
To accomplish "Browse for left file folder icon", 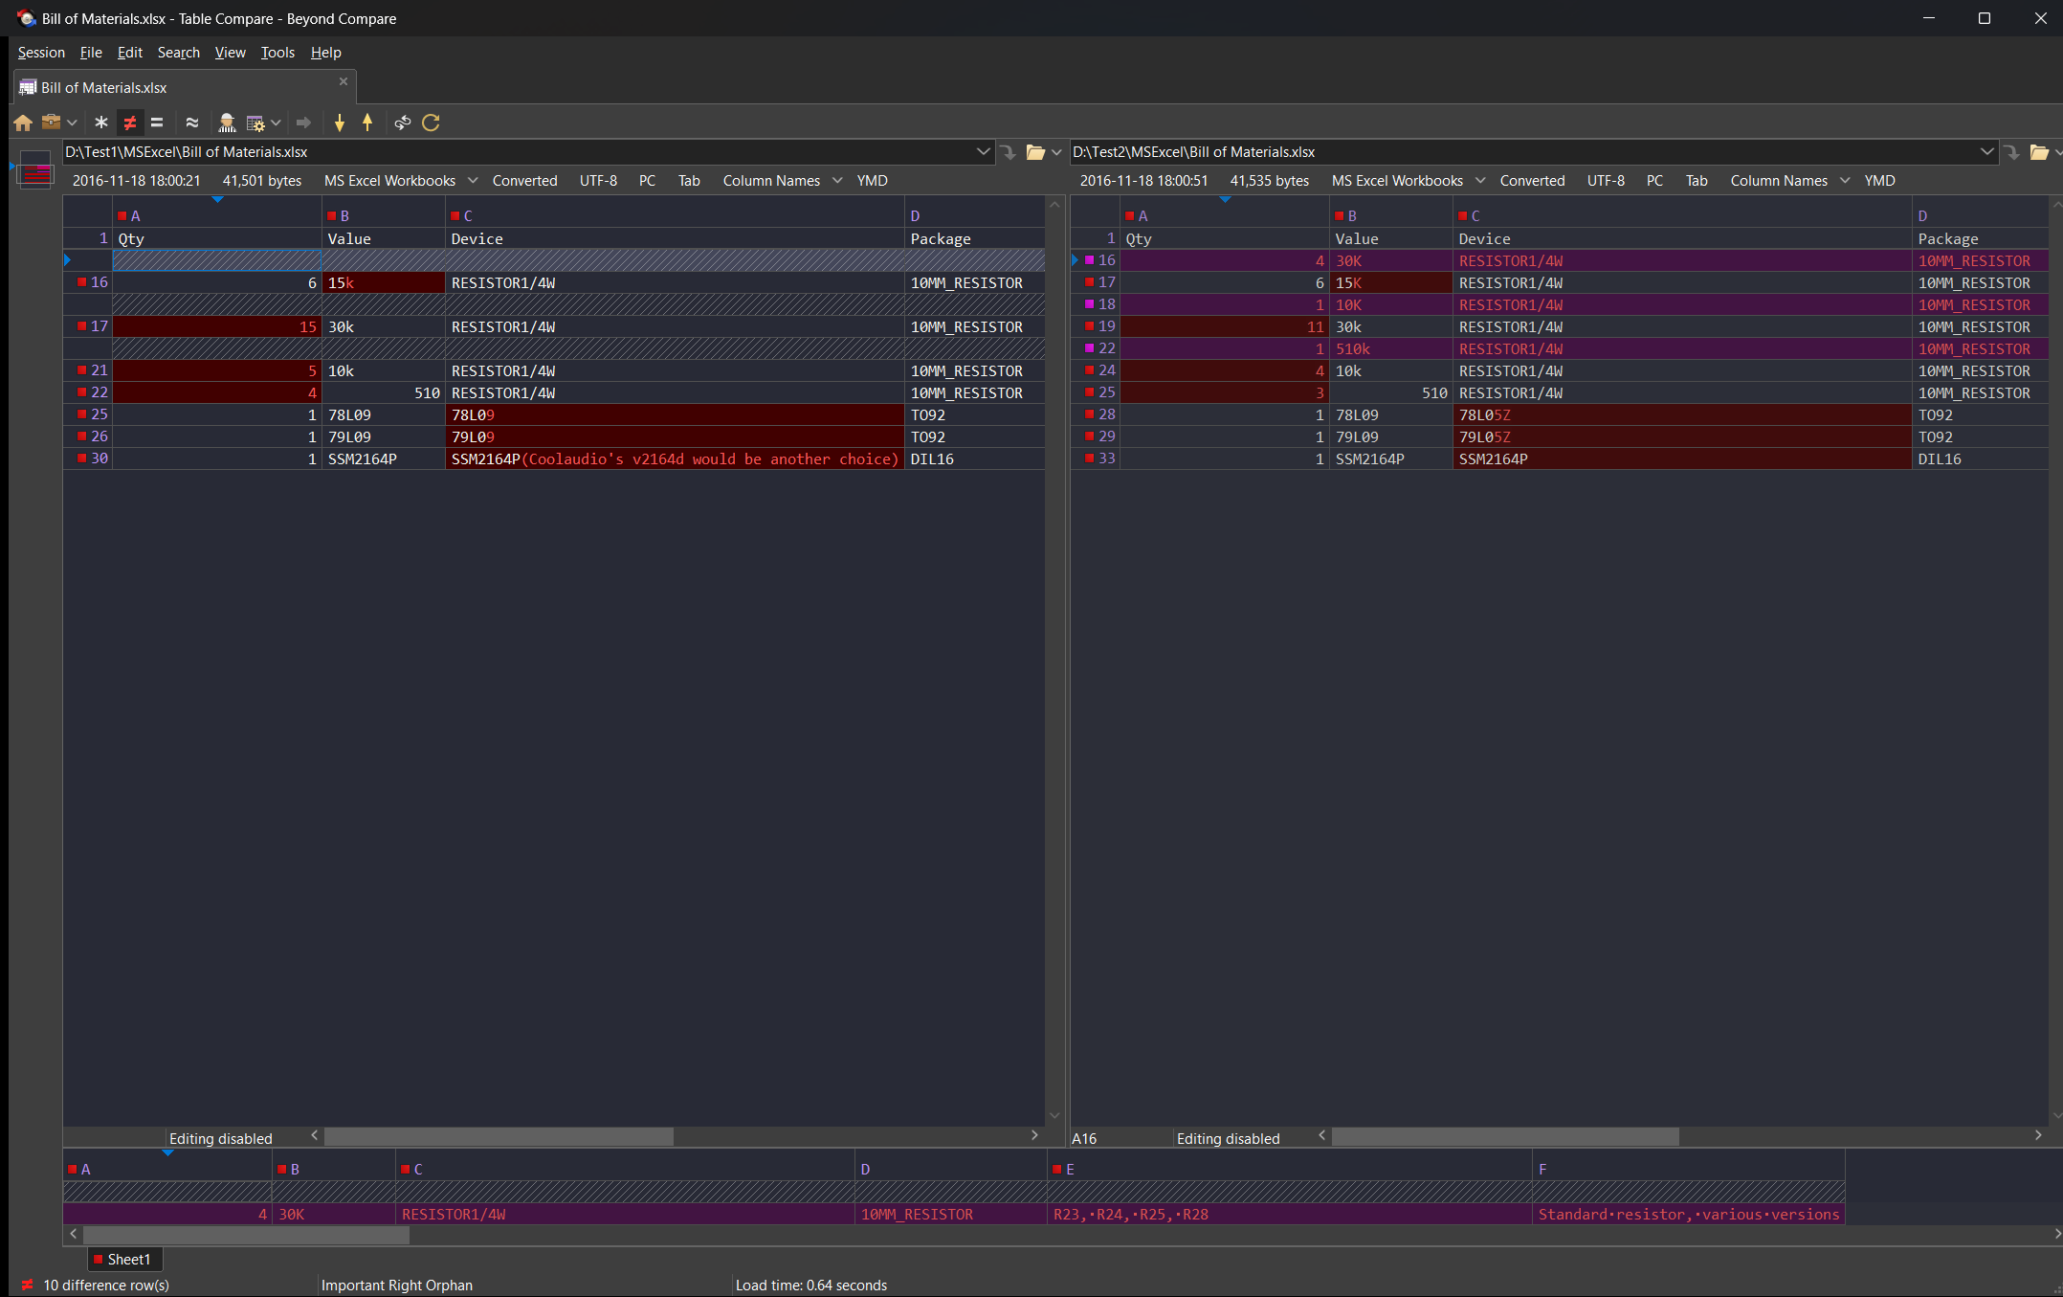I will pyautogui.click(x=1035, y=152).
